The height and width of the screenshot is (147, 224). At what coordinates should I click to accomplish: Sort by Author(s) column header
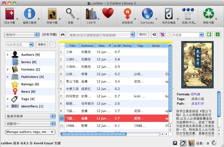[x=88, y=46]
